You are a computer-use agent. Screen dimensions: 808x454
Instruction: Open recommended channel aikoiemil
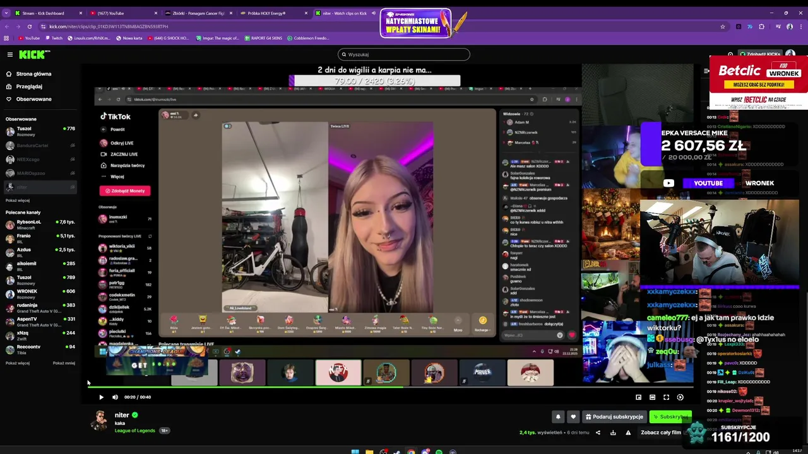point(39,266)
